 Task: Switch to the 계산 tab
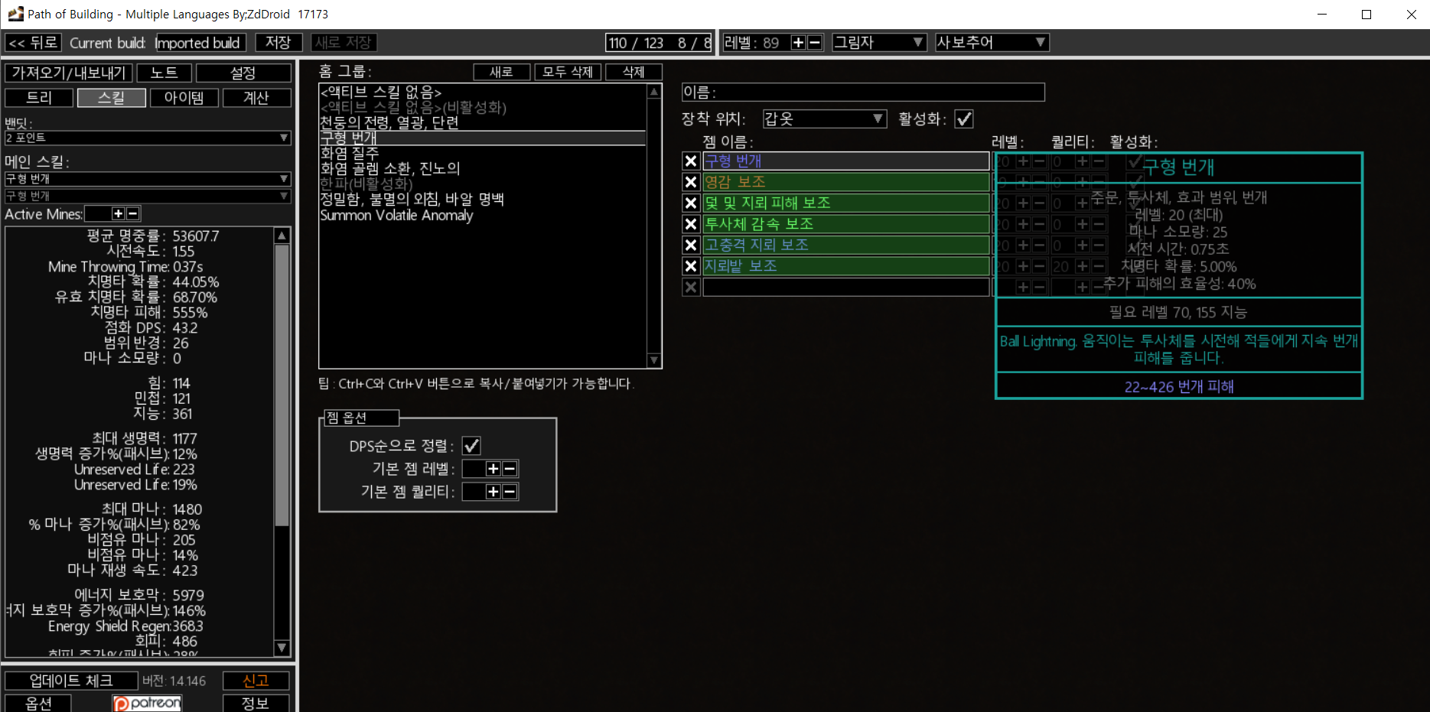point(256,98)
